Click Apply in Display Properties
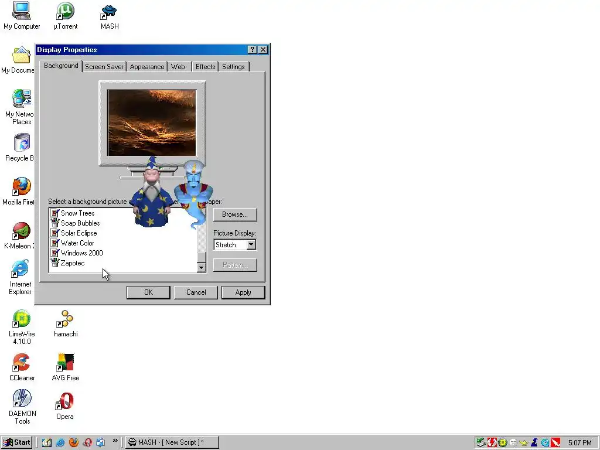 pos(243,292)
